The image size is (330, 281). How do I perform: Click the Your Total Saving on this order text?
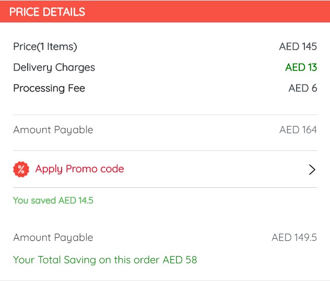click(x=87, y=260)
